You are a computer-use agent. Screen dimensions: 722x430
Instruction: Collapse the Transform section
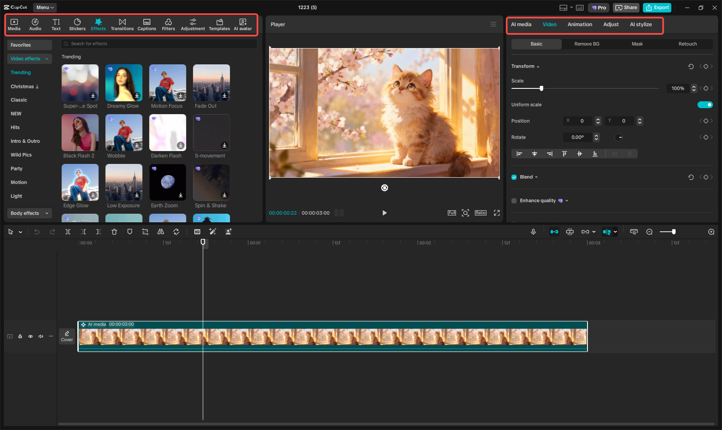[537, 66]
